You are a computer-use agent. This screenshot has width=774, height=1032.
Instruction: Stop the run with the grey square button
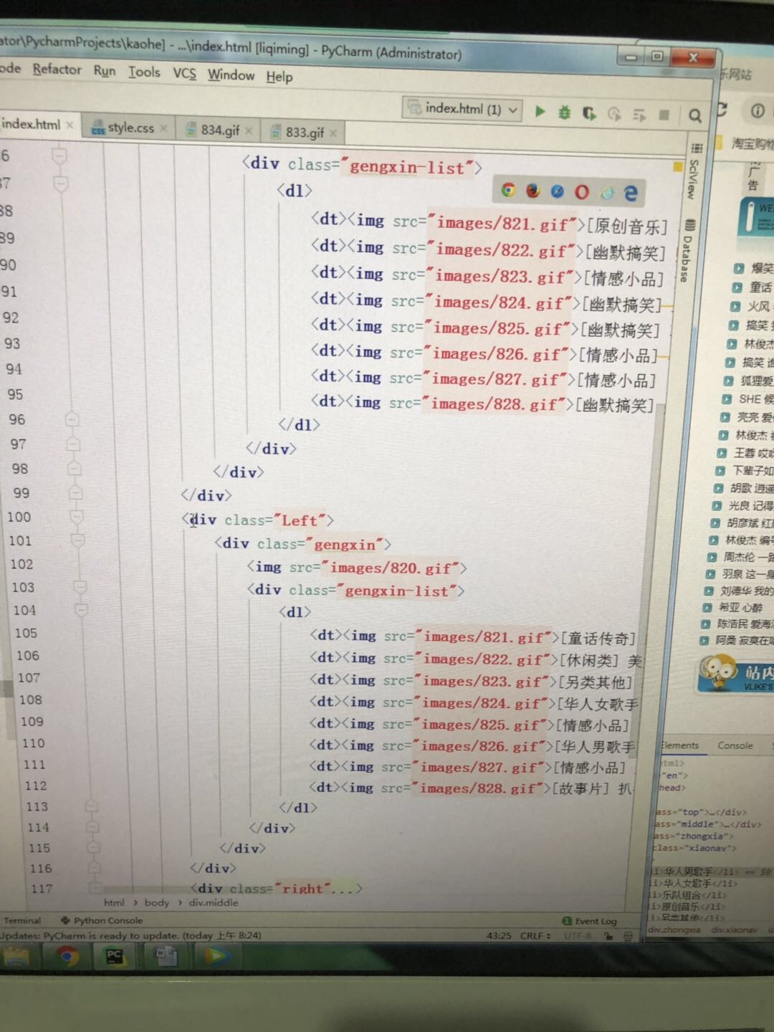(664, 115)
